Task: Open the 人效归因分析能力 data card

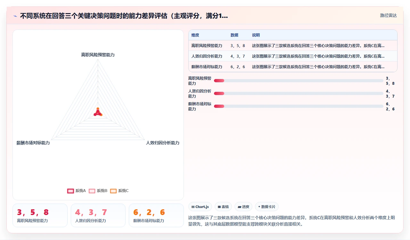Action: click(x=98, y=215)
